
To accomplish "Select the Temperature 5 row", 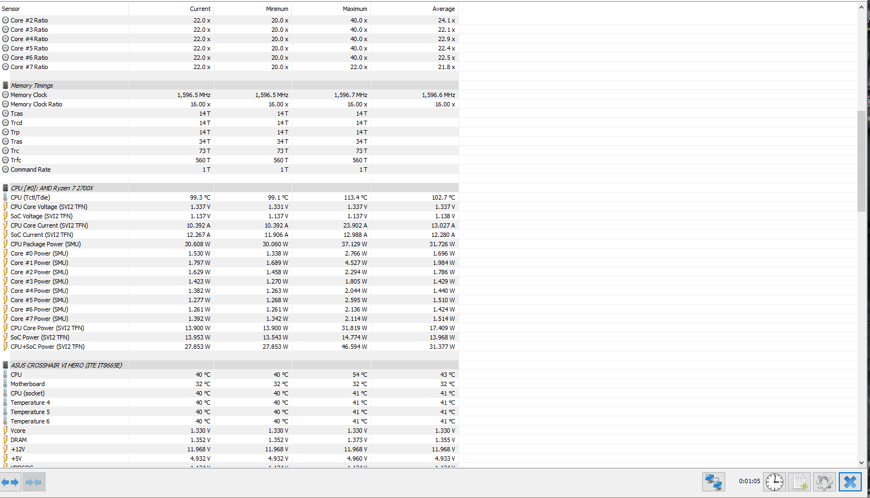I will pos(229,412).
